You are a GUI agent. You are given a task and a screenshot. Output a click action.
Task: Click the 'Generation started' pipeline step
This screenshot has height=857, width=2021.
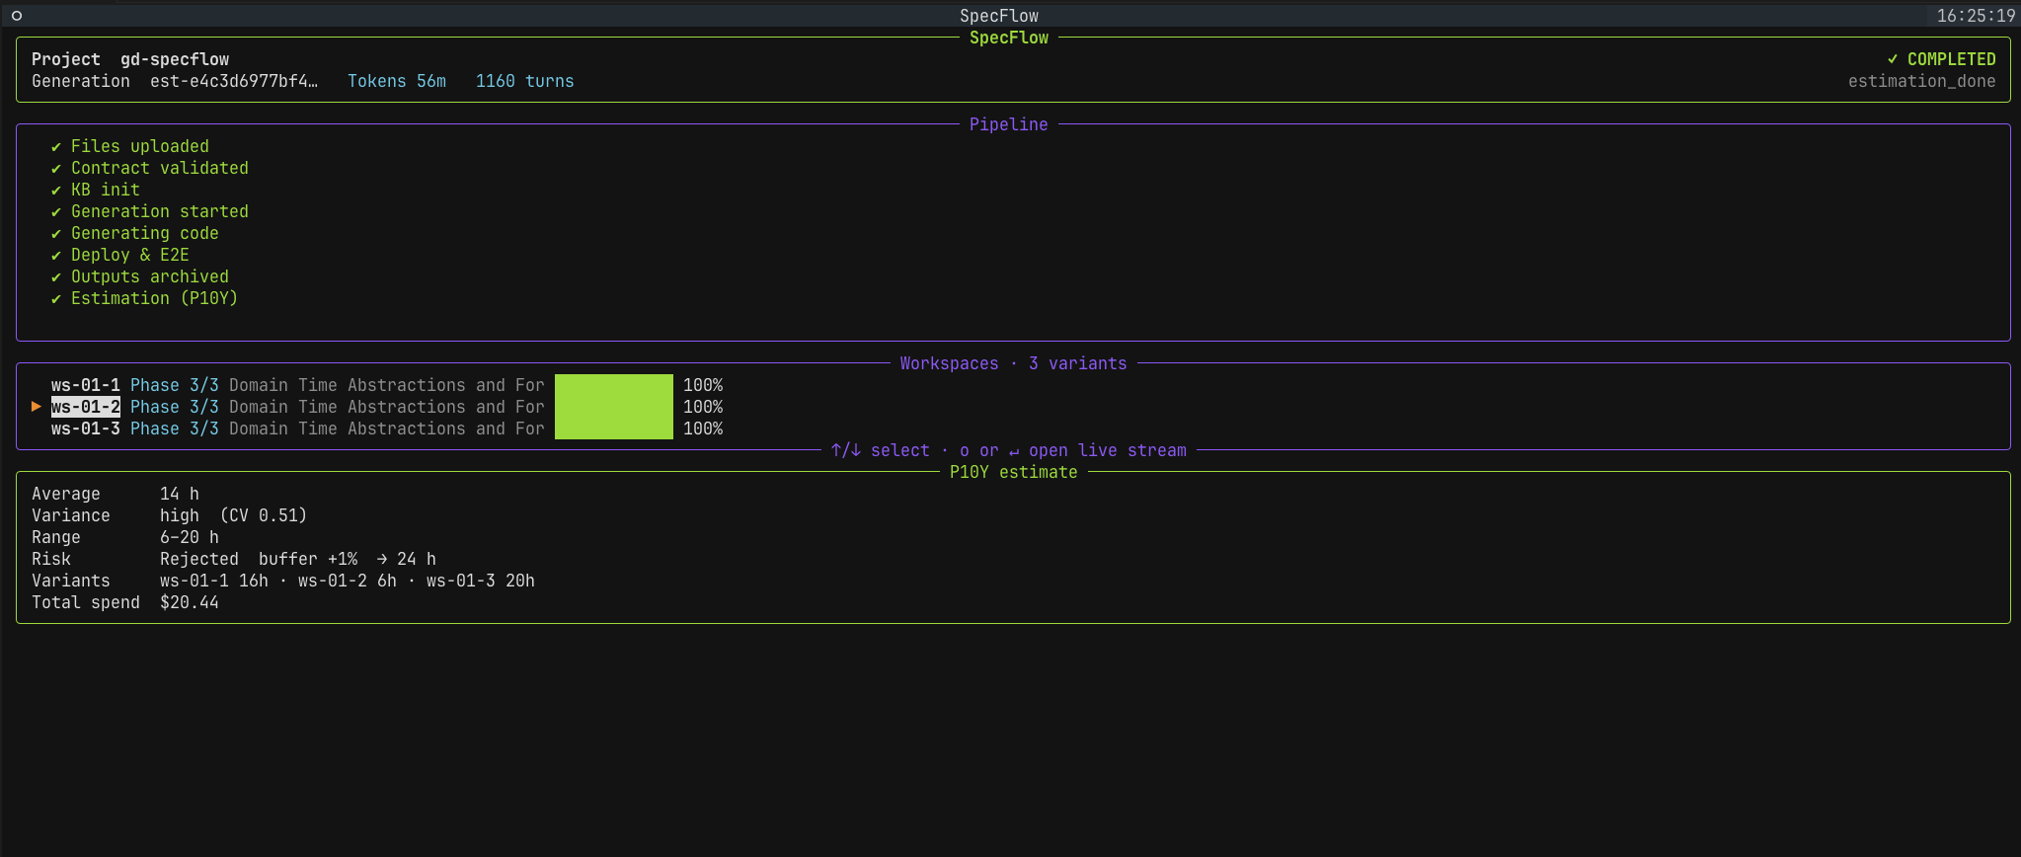pos(160,211)
